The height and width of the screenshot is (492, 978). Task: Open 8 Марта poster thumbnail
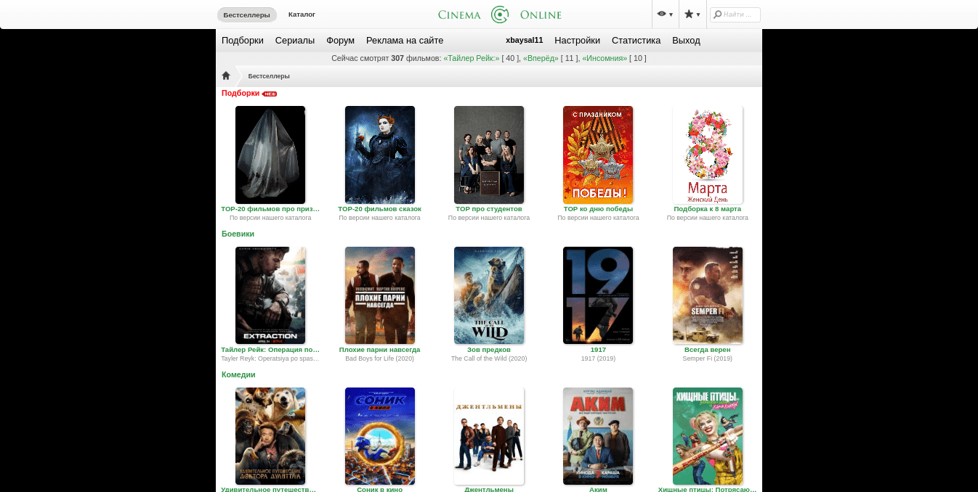(708, 155)
